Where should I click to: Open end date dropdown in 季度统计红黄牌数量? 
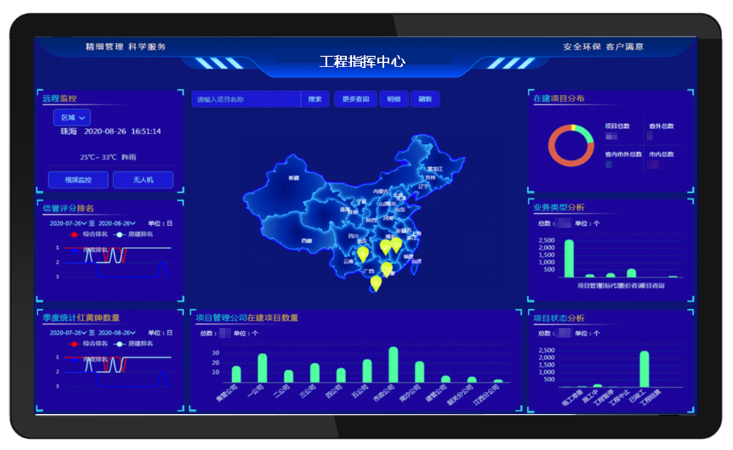click(x=116, y=332)
